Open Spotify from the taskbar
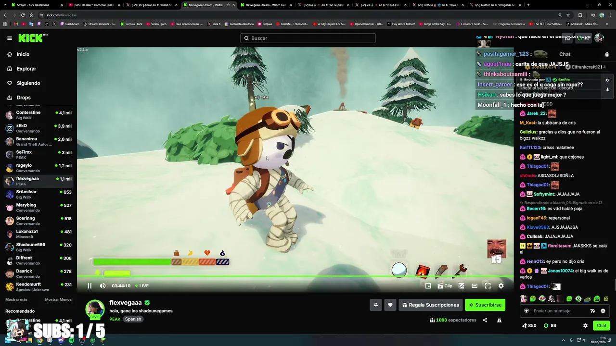The width and height of the screenshot is (616, 346). [72, 340]
